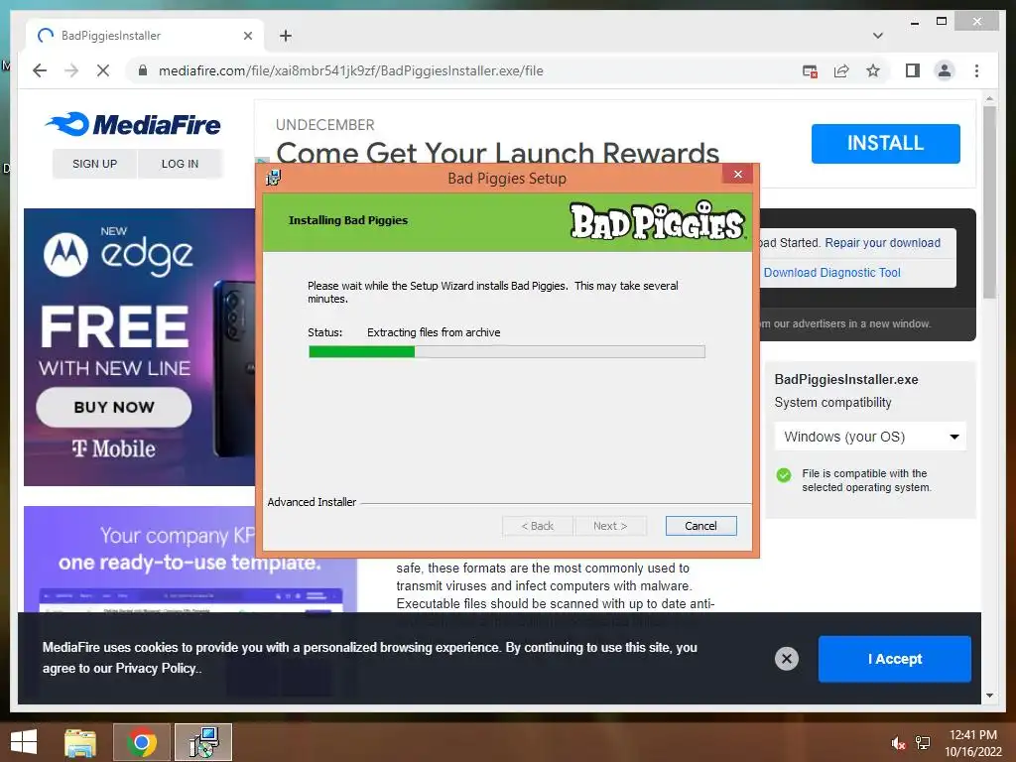Viewport: 1016px width, 762px height.
Task: Click the installer taskbar icon
Action: click(203, 742)
